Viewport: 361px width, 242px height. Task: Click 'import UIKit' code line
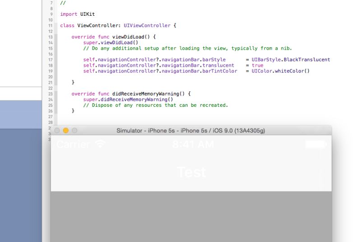tap(77, 14)
